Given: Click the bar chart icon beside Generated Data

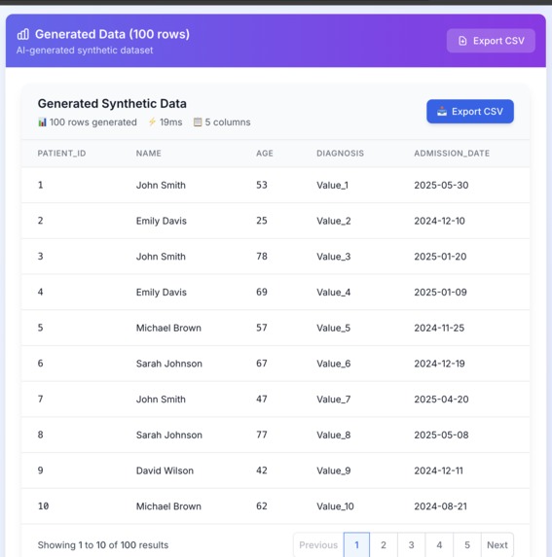Looking at the screenshot, I should click(23, 34).
